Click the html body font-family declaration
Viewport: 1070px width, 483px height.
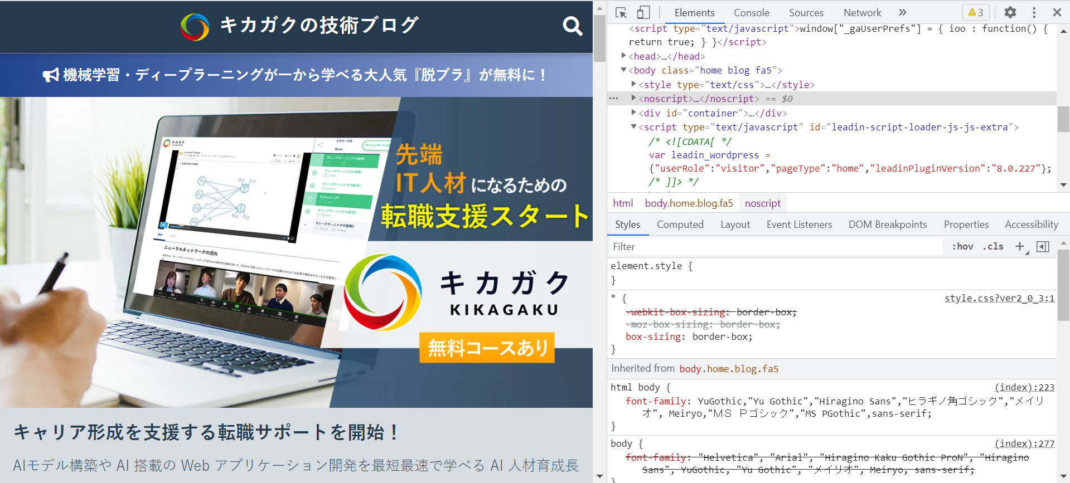pos(834,407)
